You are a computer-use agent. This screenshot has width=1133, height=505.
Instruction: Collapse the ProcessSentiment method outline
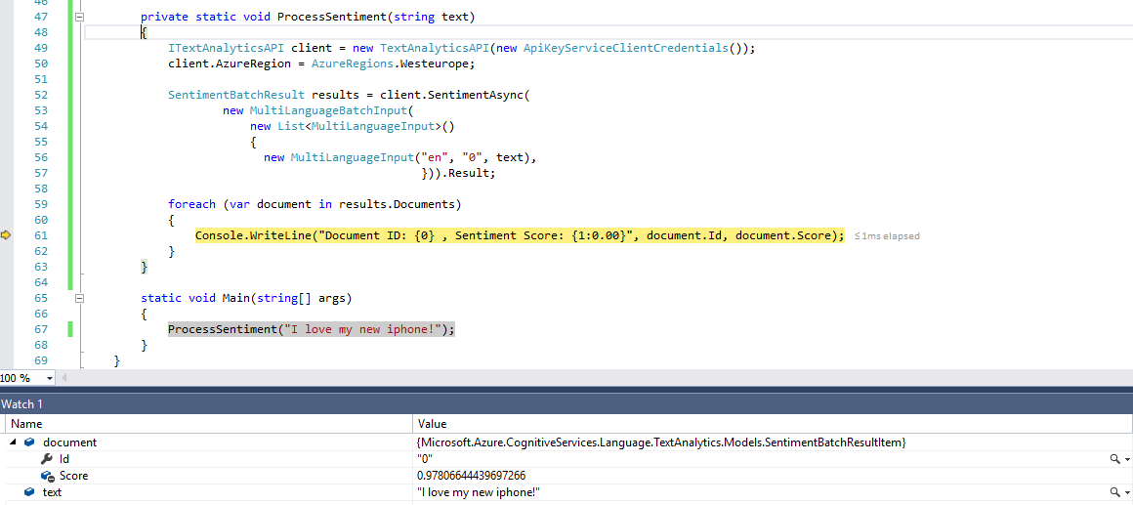[80, 16]
